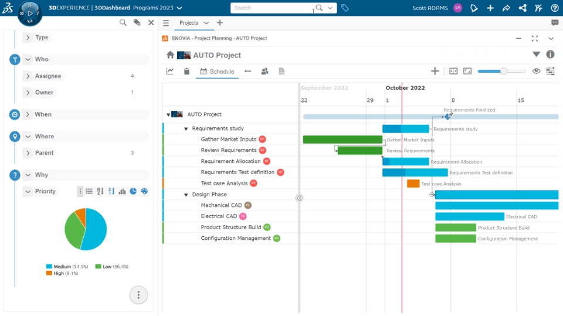Open the project filter triangle menu
Image resolution: width=563 pixels, height=316 pixels.
point(536,54)
